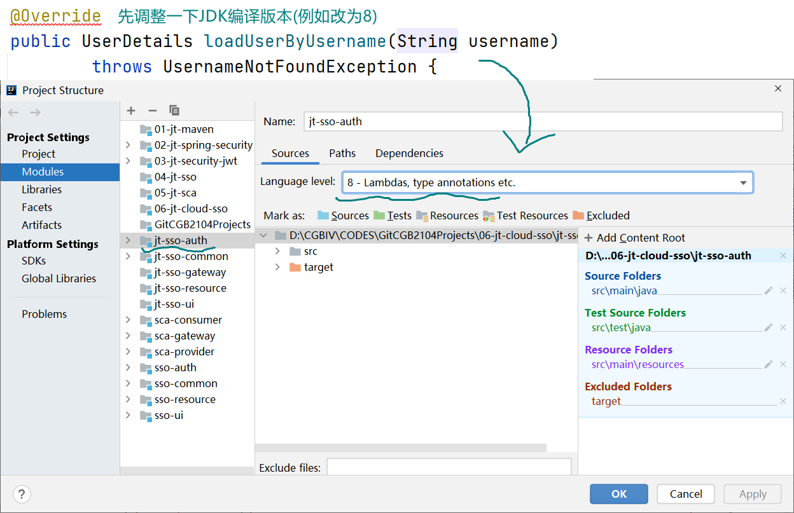Open Libraries settings

point(41,189)
